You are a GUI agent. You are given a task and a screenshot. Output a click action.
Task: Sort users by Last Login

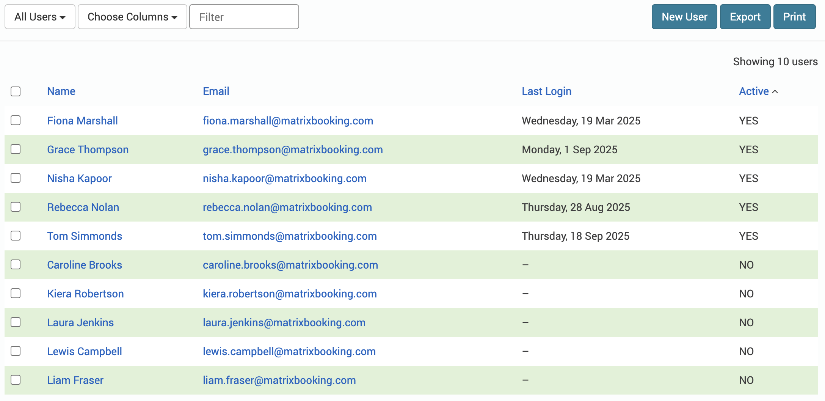coord(547,91)
